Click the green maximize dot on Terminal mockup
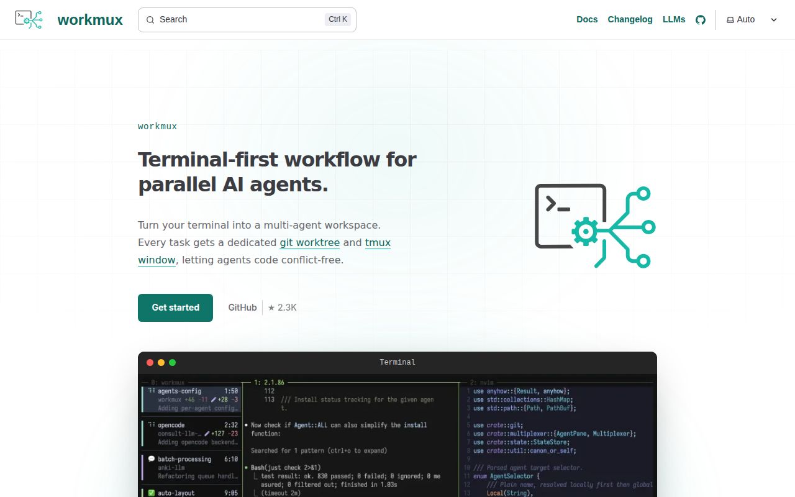This screenshot has width=795, height=497. tap(172, 362)
